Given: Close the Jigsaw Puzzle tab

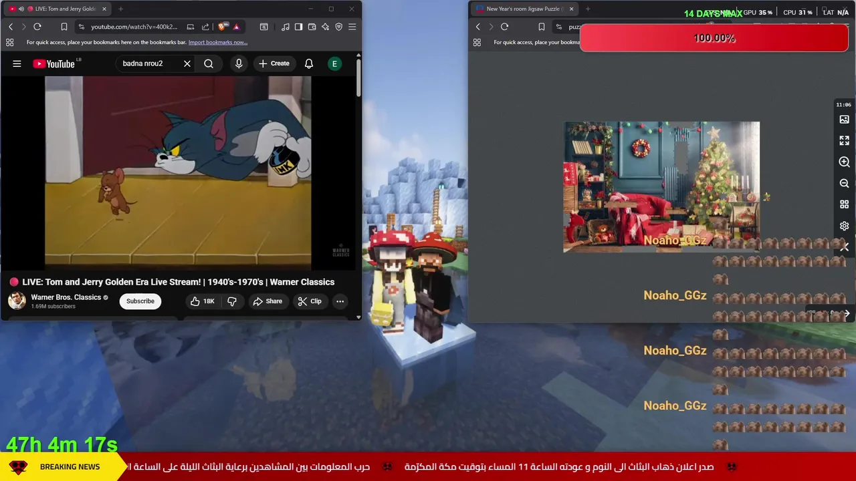Looking at the screenshot, I should [571, 9].
